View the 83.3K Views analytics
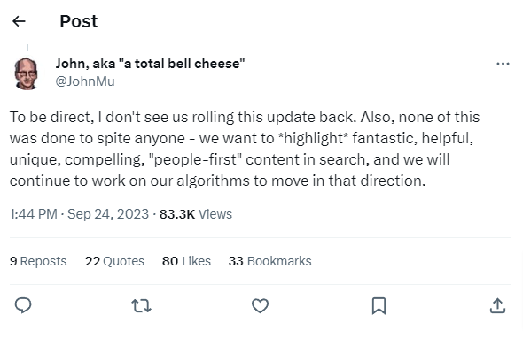 point(196,214)
